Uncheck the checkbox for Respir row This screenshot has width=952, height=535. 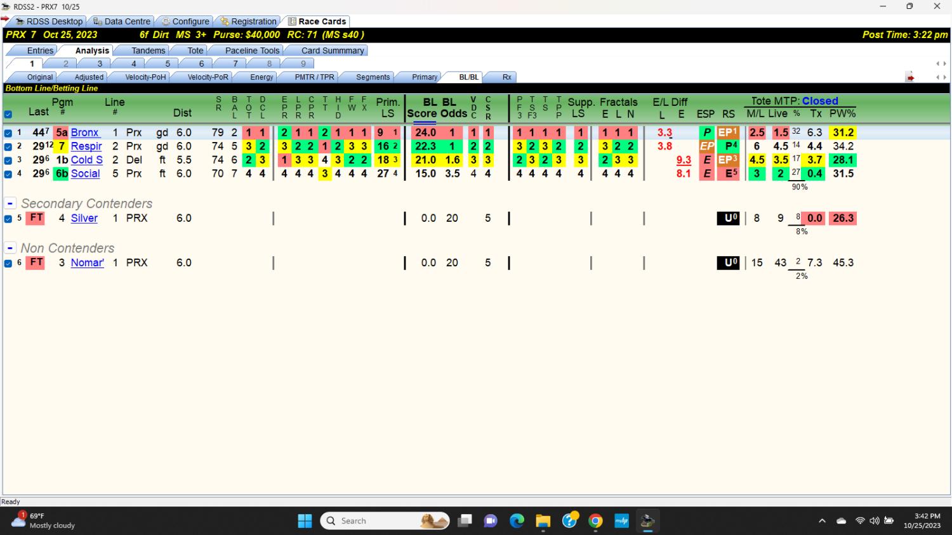pos(8,146)
